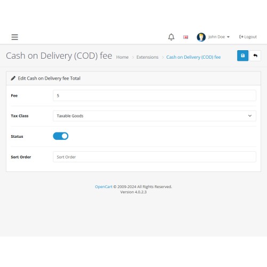Go to Extensions breadcrumb
Image resolution: width=267 pixels, height=267 pixels.
[x=147, y=57]
